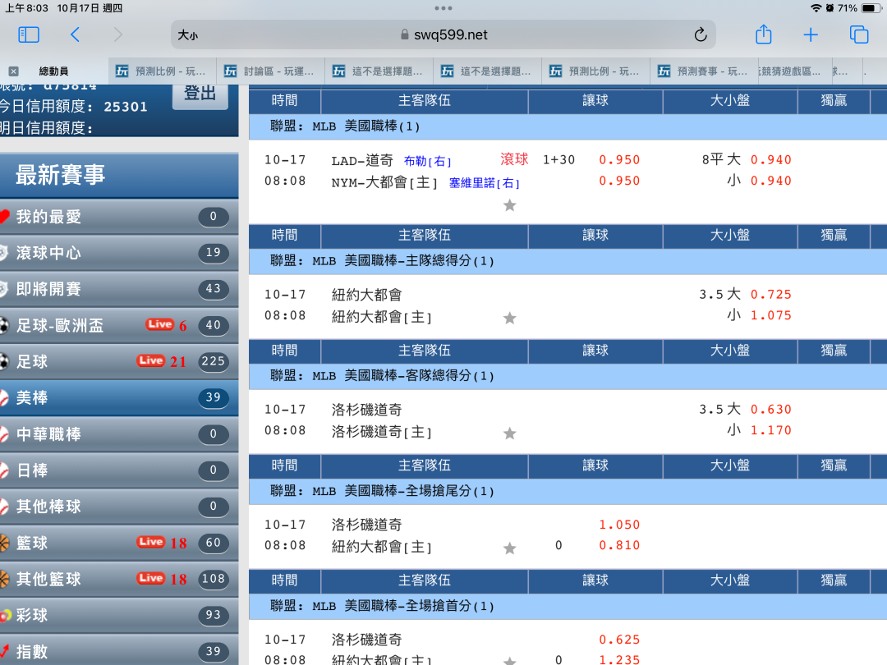Screen dimensions: 887x665
Task: Click the 足球 Live 21 badge
Action: pos(151,360)
